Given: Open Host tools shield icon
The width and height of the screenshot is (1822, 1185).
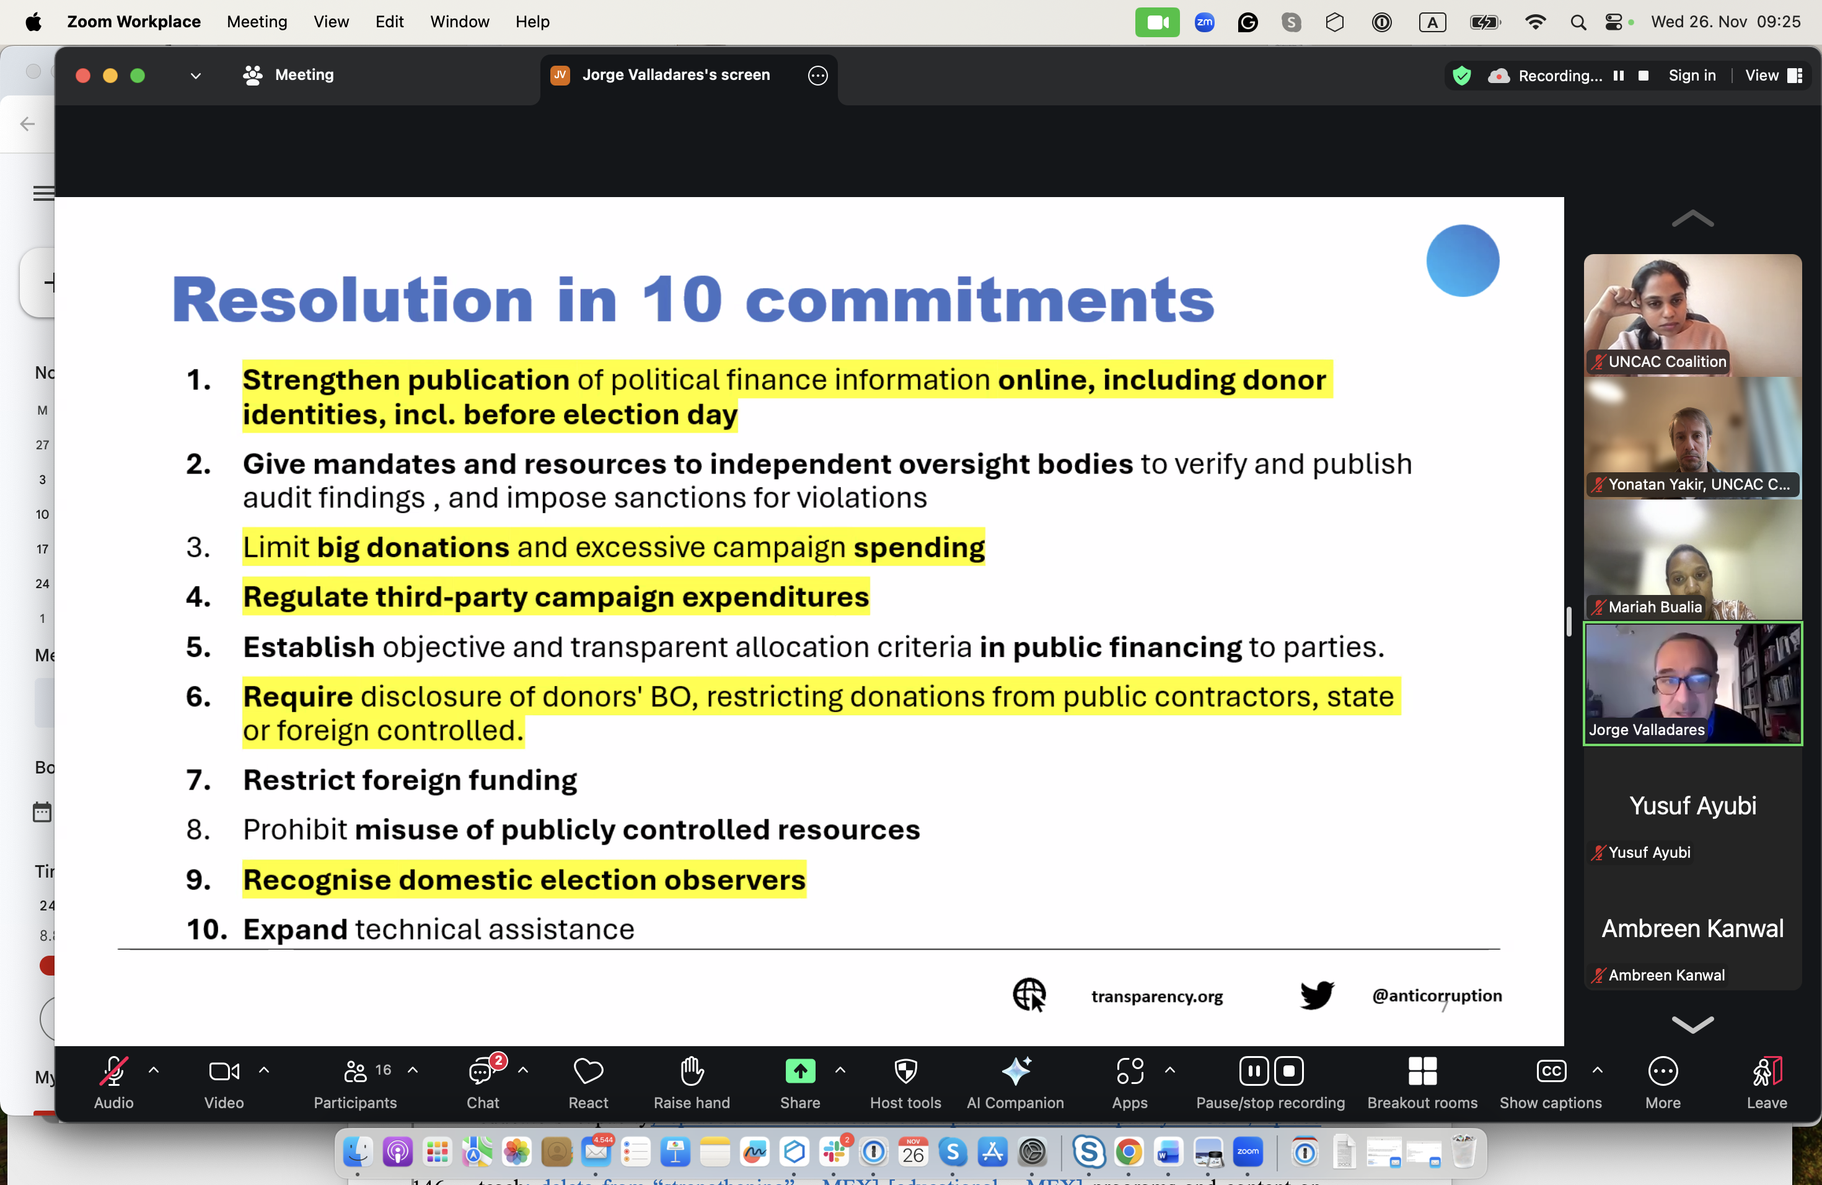Looking at the screenshot, I should (x=905, y=1072).
